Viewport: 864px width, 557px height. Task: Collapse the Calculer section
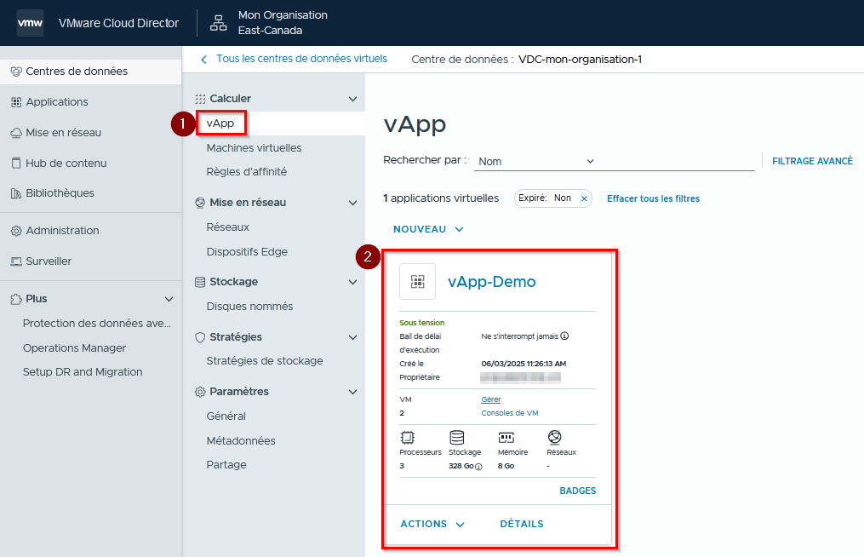352,100
